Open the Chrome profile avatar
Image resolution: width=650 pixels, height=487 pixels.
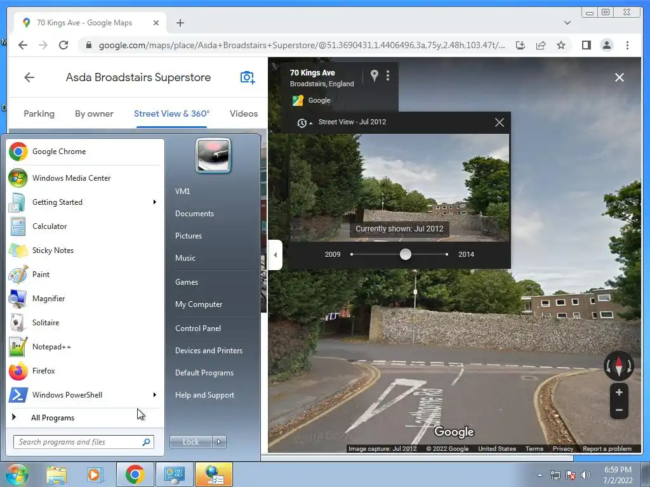(x=606, y=45)
